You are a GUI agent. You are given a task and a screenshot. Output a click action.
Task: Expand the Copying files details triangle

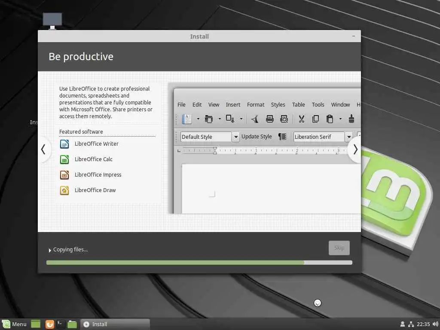50,250
